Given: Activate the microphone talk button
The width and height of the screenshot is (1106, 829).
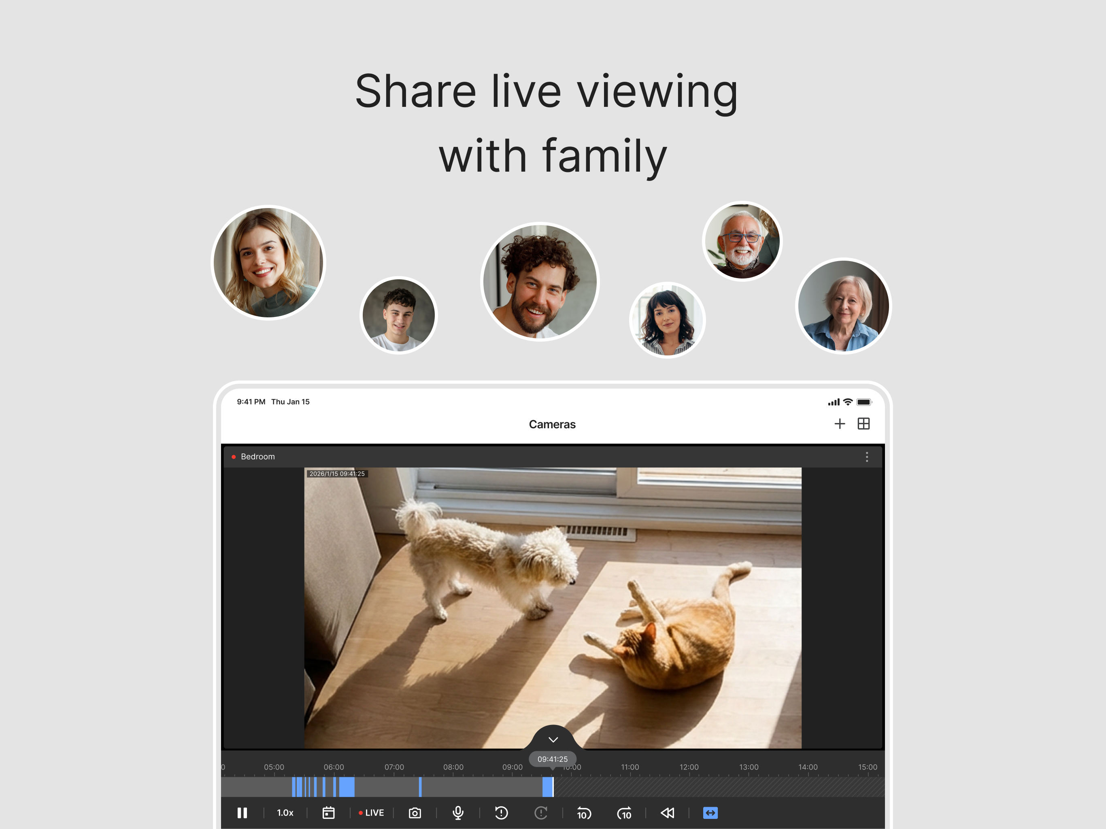Looking at the screenshot, I should [x=458, y=813].
